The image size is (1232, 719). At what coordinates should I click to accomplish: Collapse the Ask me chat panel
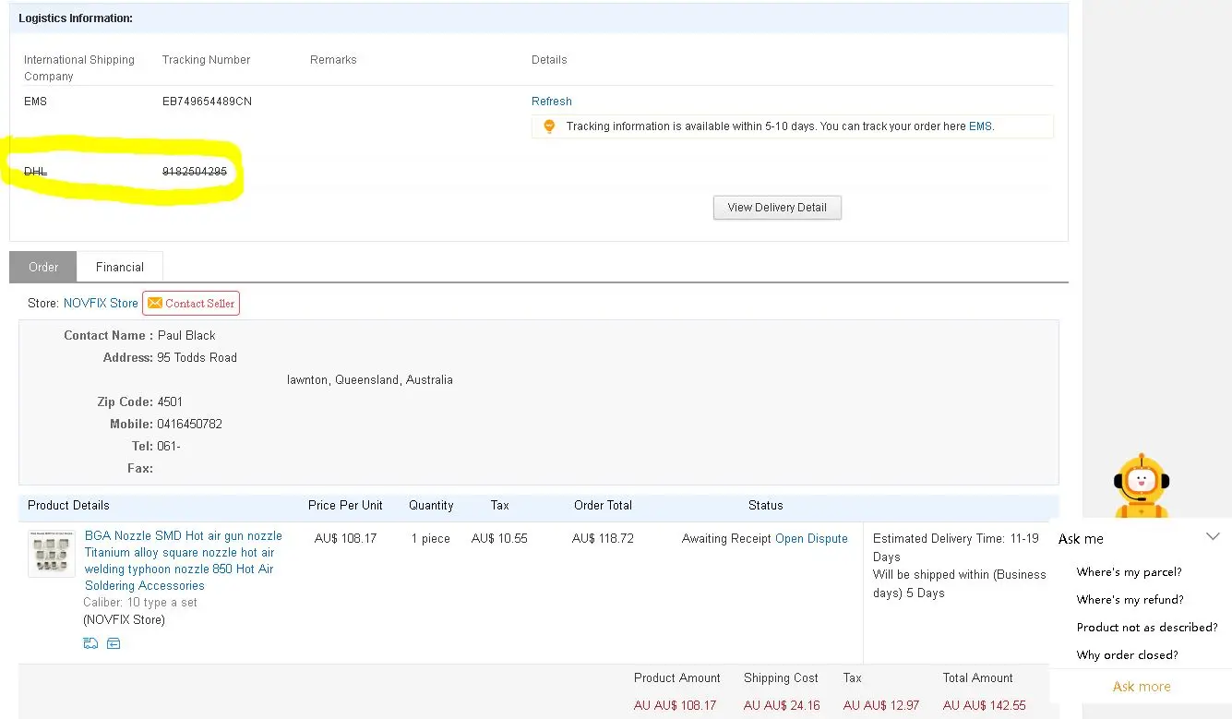1213,537
